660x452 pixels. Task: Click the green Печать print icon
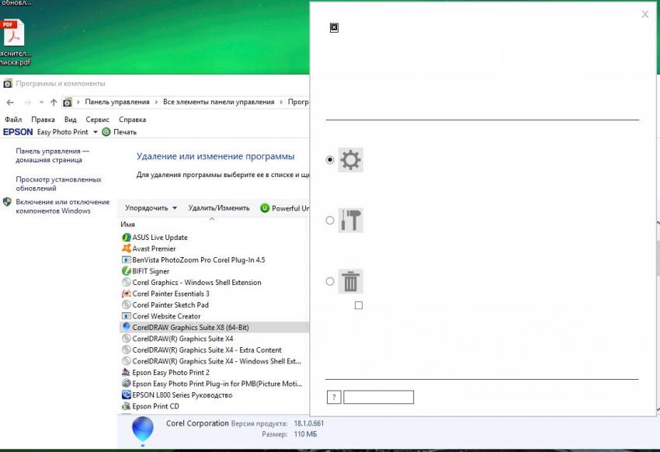106,132
